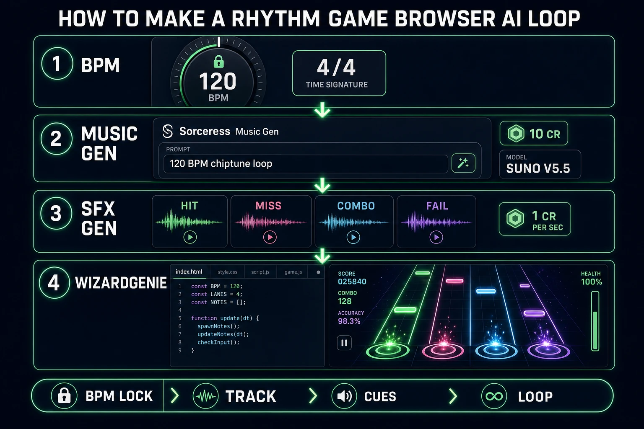The height and width of the screenshot is (429, 644).
Task: Click the green health bar
Action: click(x=595, y=321)
